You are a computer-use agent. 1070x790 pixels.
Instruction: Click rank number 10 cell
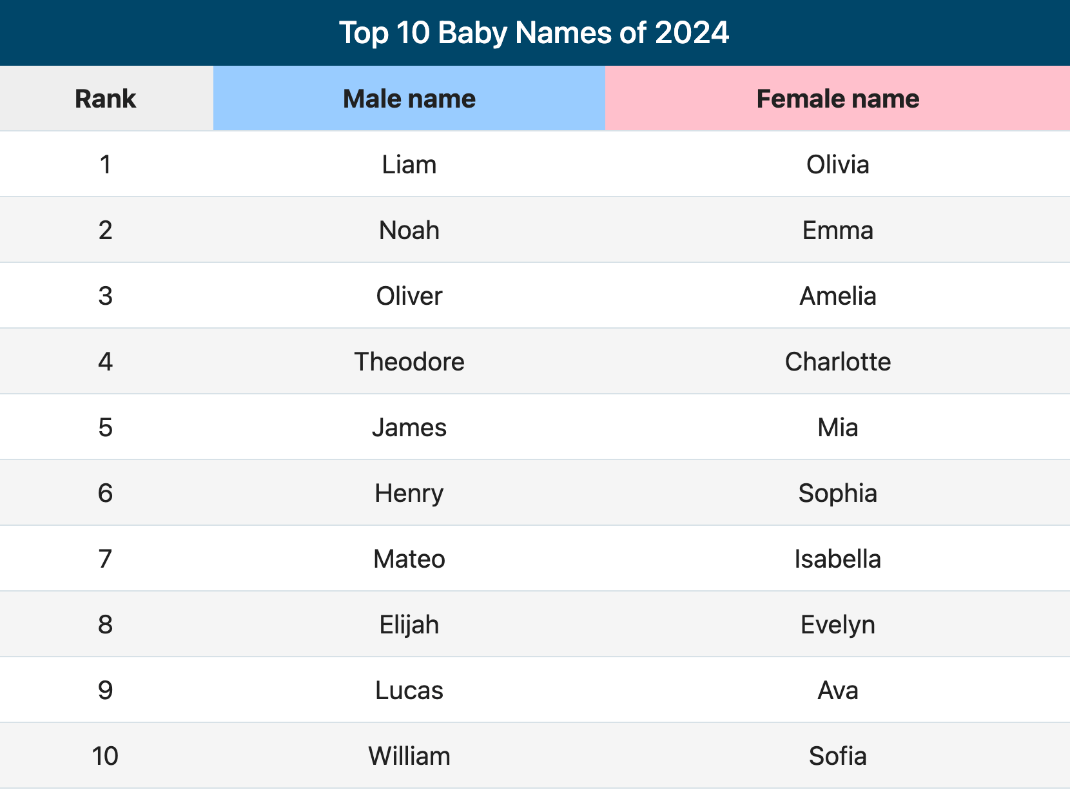(x=106, y=756)
